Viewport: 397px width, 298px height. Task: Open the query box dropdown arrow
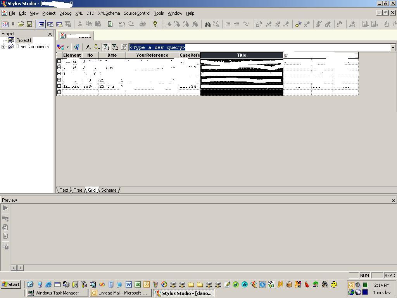(393, 47)
